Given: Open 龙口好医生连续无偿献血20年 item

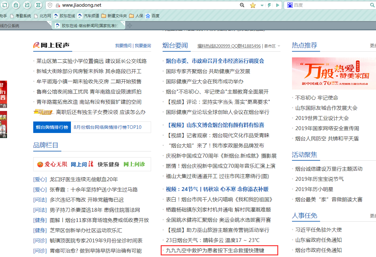Looking at the screenshot, I should [x=84, y=179].
